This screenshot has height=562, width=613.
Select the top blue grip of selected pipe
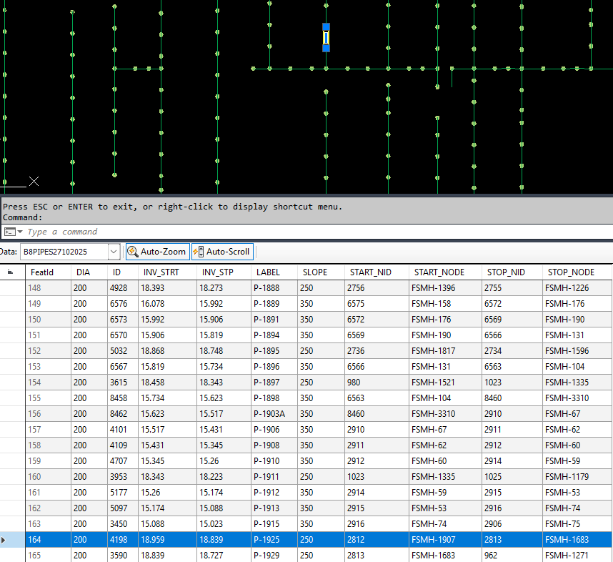pos(326,27)
